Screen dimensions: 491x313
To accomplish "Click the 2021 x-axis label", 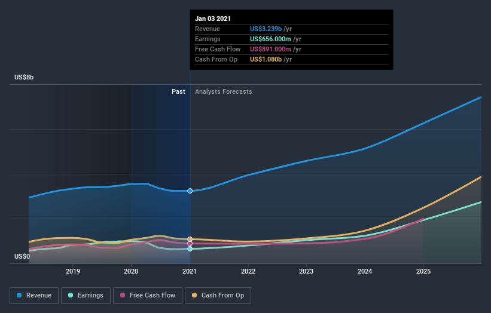I will (190, 271).
